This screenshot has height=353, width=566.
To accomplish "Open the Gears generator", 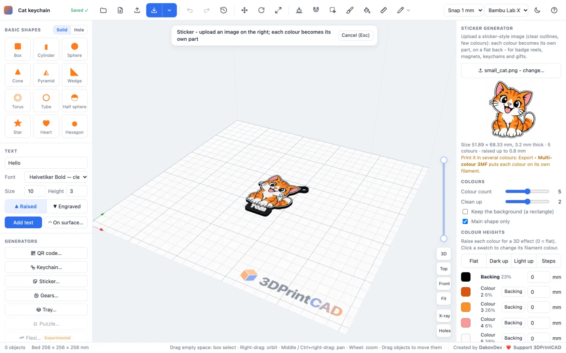I will 46,296.
